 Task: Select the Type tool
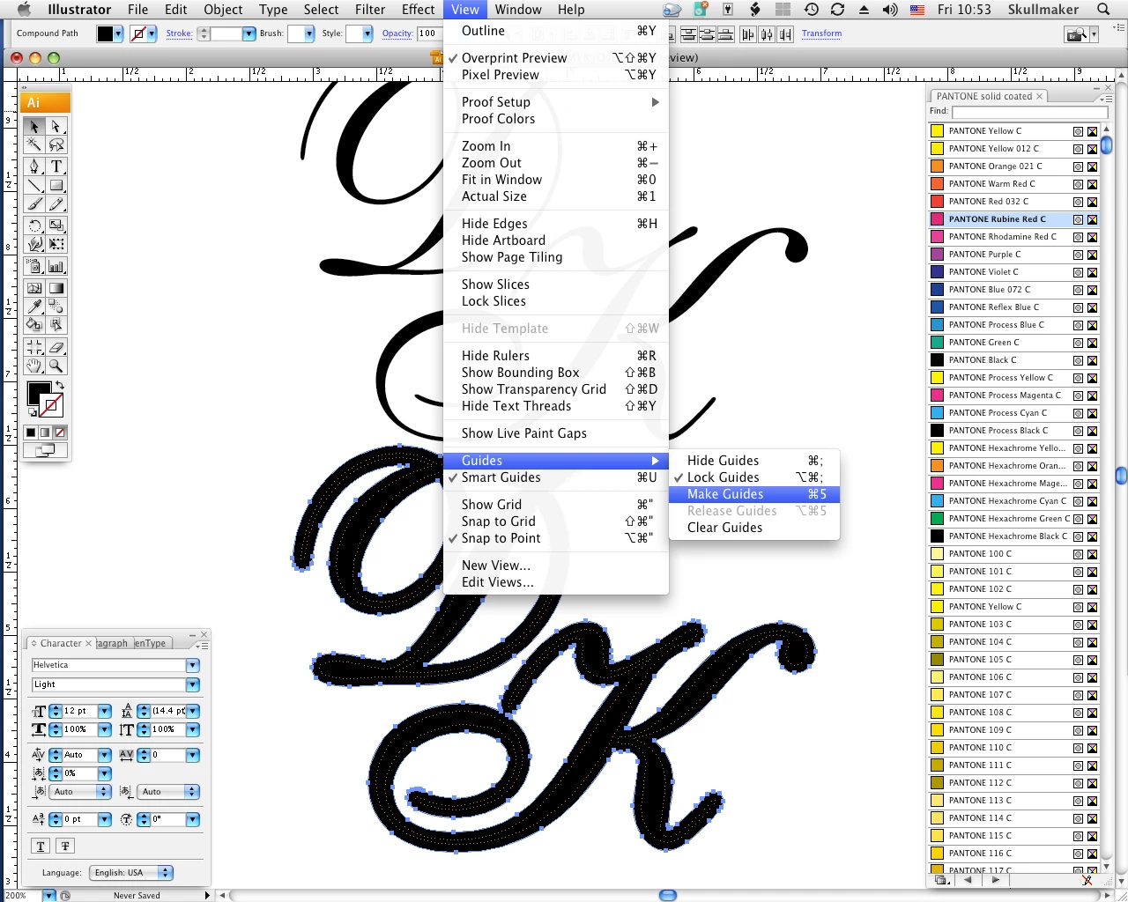tap(56, 166)
